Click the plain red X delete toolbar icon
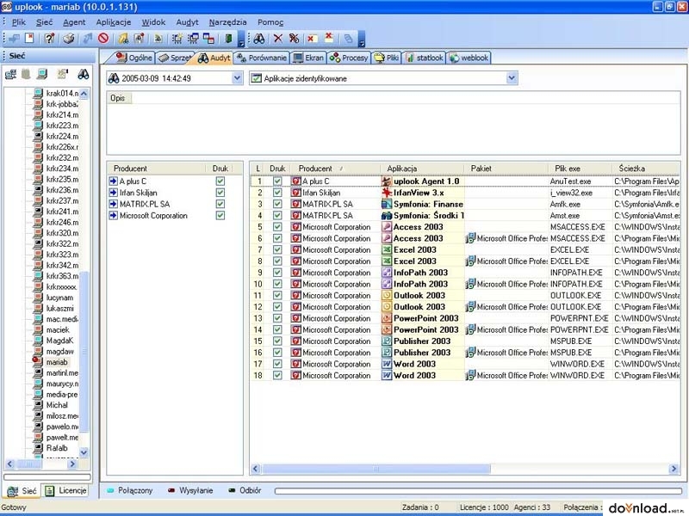The width and height of the screenshot is (689, 516). (x=277, y=39)
